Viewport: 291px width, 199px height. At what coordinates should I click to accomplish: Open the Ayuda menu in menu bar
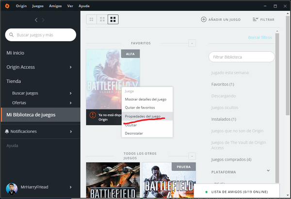(84, 6)
